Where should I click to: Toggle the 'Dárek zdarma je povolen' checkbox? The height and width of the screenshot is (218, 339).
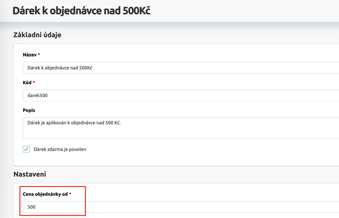pos(26,149)
